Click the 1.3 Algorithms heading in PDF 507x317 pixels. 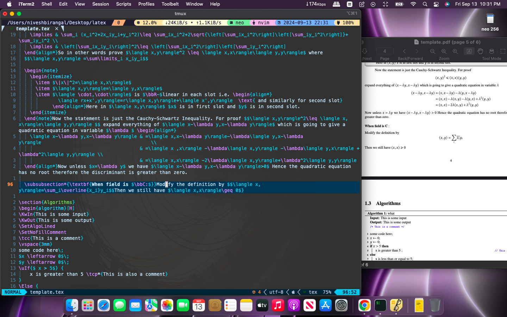(383, 203)
